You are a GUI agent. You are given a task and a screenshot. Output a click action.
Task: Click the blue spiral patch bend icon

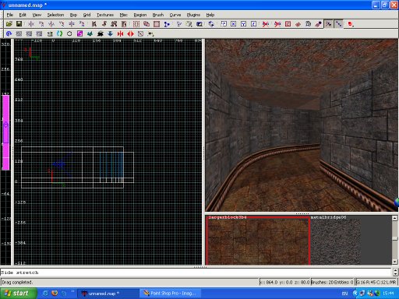coord(9,33)
